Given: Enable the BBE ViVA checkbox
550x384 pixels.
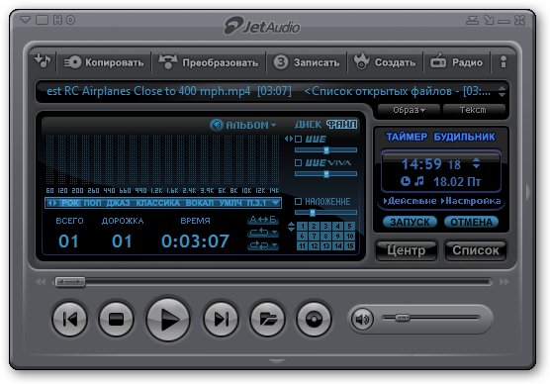Looking at the screenshot, I should coord(298,163).
